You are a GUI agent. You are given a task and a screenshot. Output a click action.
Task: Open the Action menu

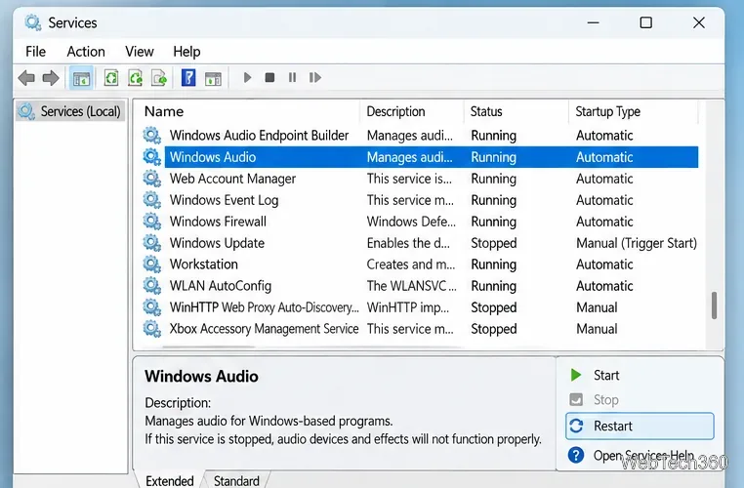pyautogui.click(x=86, y=51)
